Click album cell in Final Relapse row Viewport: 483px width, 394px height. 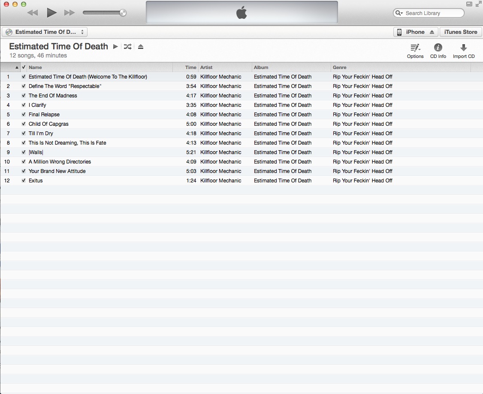(x=283, y=114)
